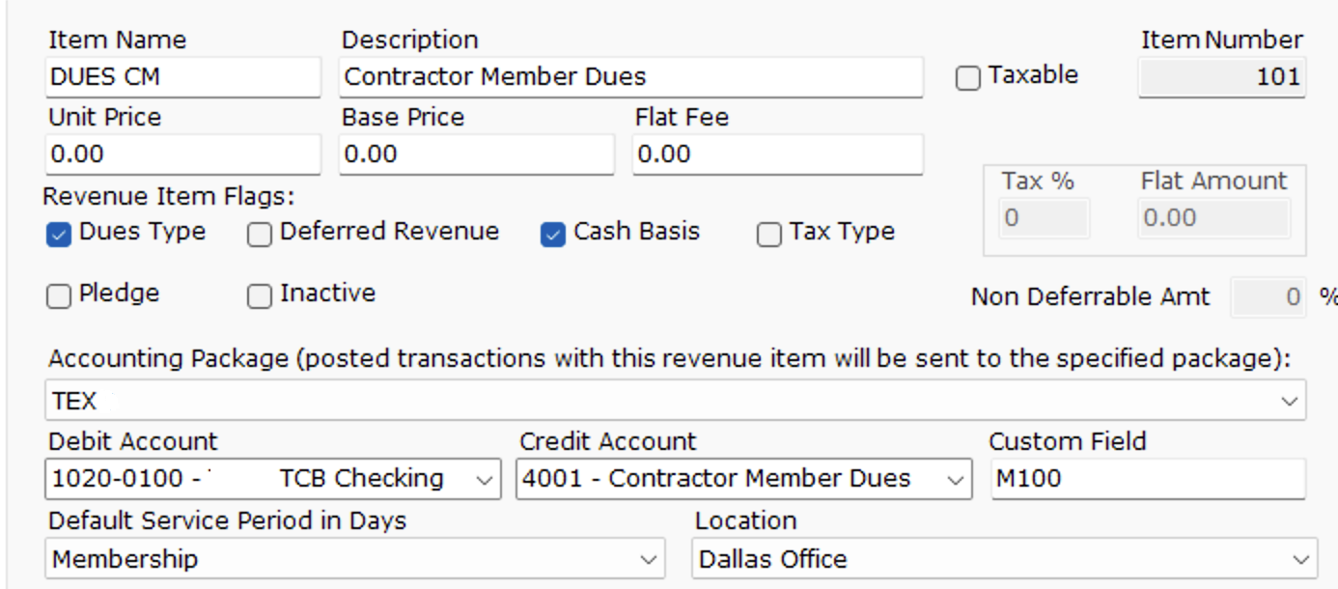
Task: Click the Tax % field
Action: click(x=1045, y=218)
